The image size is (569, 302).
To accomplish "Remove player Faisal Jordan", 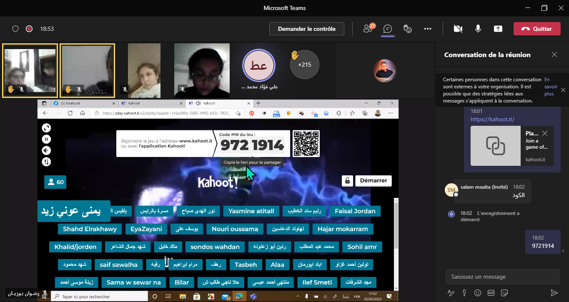I will coord(355,211).
